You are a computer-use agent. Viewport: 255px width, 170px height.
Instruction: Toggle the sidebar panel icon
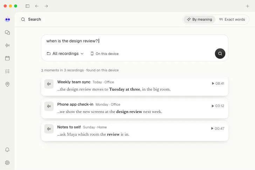click(27, 6)
